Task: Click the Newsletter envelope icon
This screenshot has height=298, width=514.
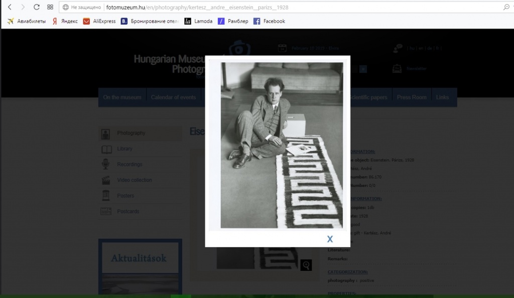Action: 397,68
